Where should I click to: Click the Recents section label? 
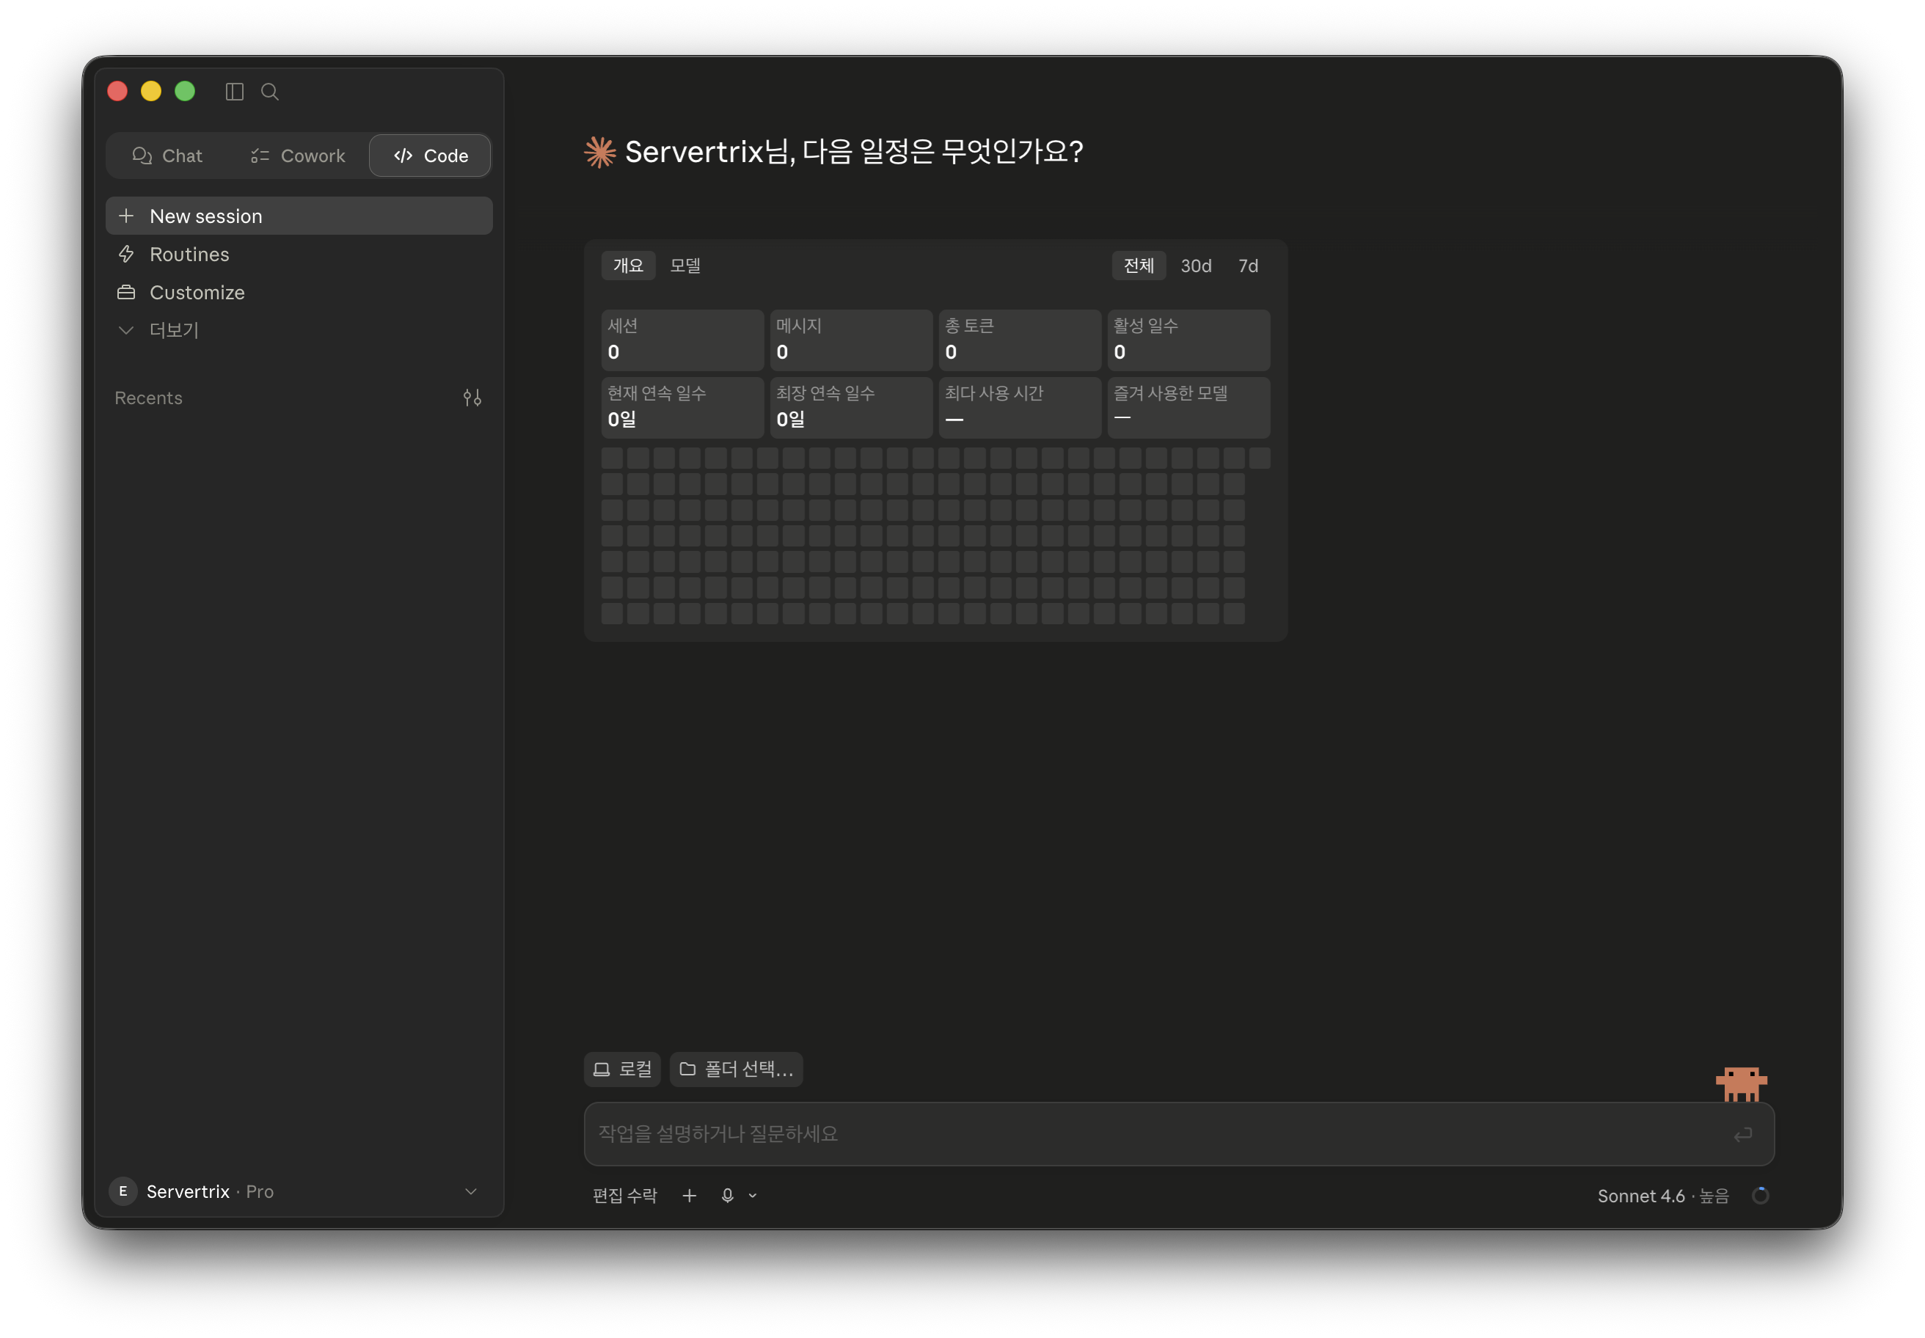pyautogui.click(x=148, y=398)
